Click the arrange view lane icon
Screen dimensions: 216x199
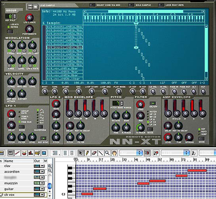click(x=55, y=153)
